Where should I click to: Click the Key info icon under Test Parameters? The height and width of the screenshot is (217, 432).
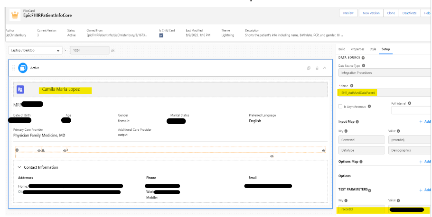(346, 200)
